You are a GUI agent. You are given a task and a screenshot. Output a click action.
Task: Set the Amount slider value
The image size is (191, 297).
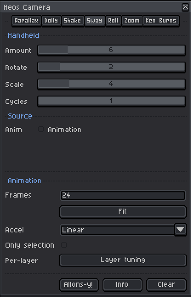click(x=111, y=50)
